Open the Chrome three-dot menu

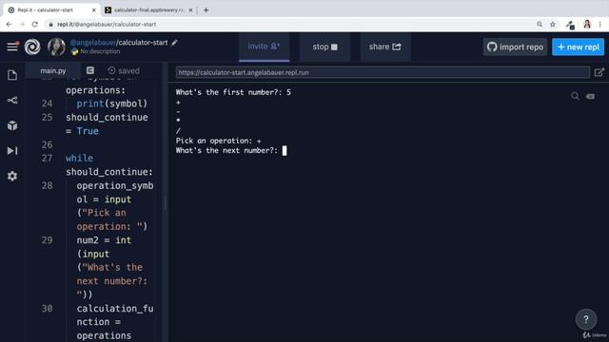[600, 24]
